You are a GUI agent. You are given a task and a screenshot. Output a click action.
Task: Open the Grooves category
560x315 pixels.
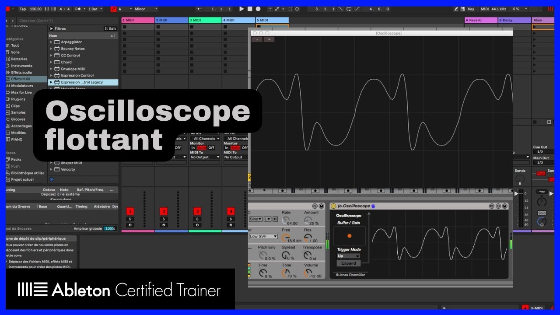18,119
